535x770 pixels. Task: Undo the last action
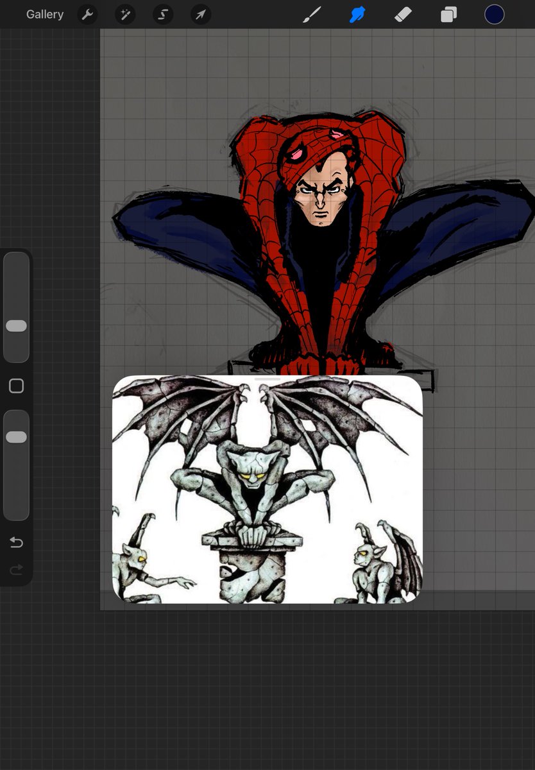tap(16, 543)
